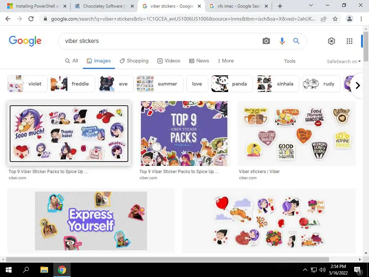
Task: Filter by sinhala chip
Action: pos(277,84)
